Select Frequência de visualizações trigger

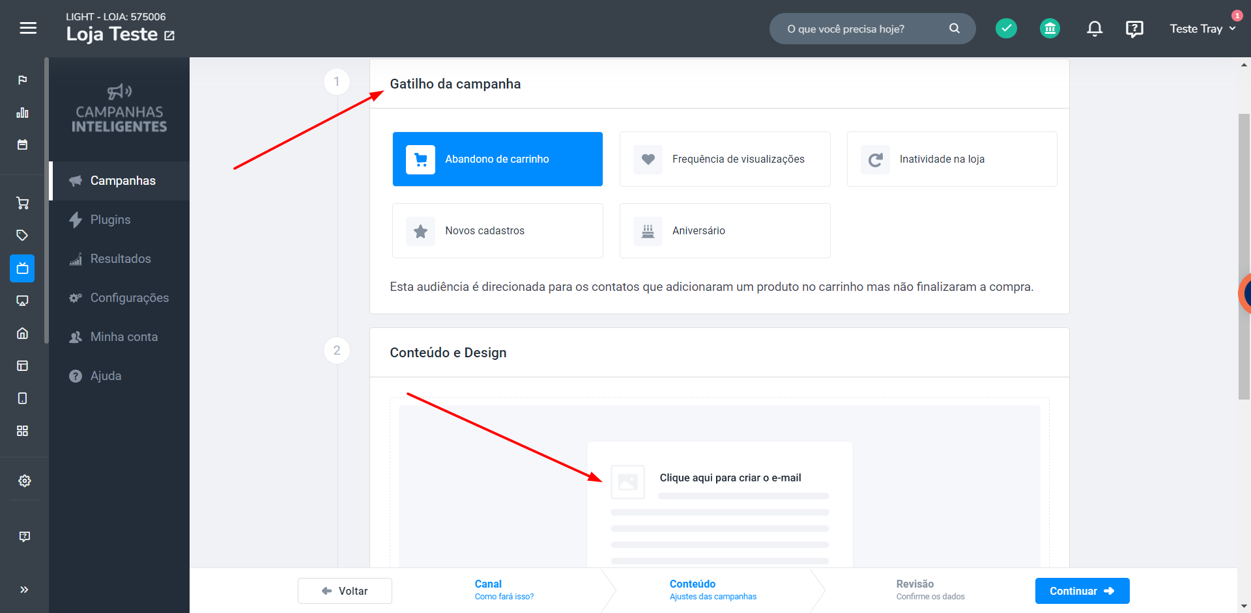click(725, 159)
